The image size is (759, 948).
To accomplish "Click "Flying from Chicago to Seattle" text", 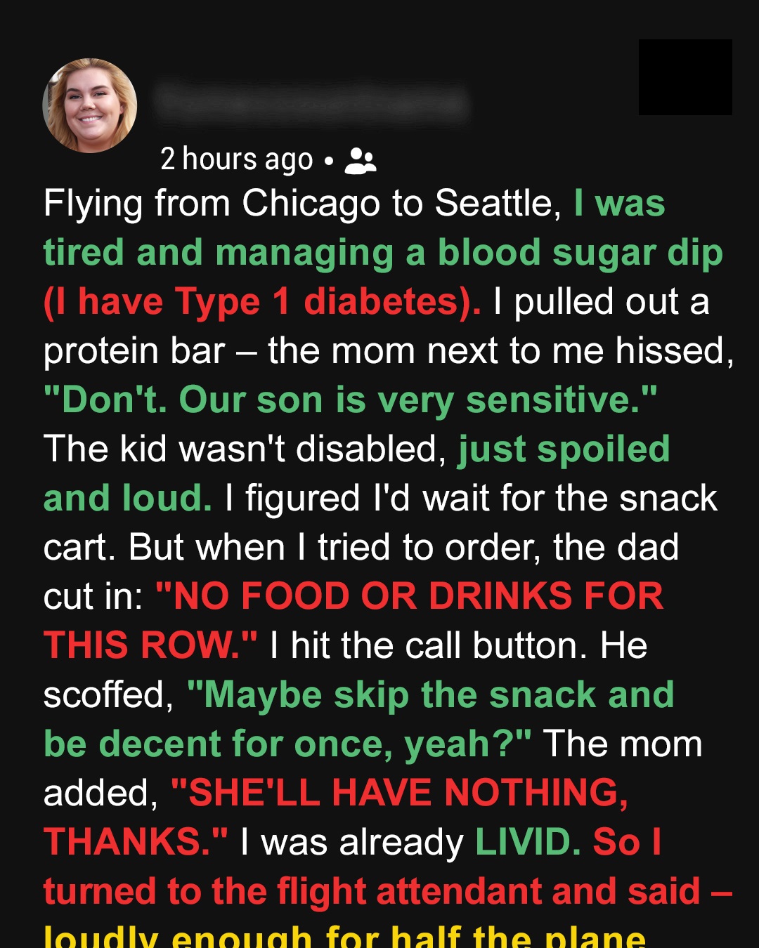I will 302,204.
